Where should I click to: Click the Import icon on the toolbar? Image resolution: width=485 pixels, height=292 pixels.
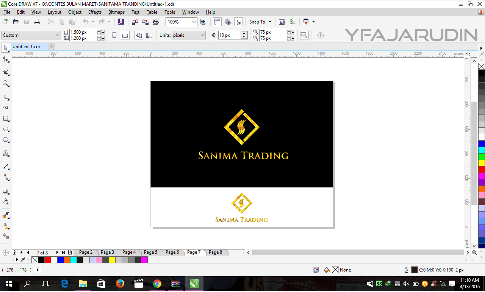(x=135, y=22)
